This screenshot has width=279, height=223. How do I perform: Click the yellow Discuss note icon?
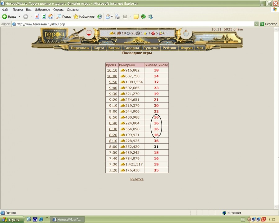tap(136, 16)
